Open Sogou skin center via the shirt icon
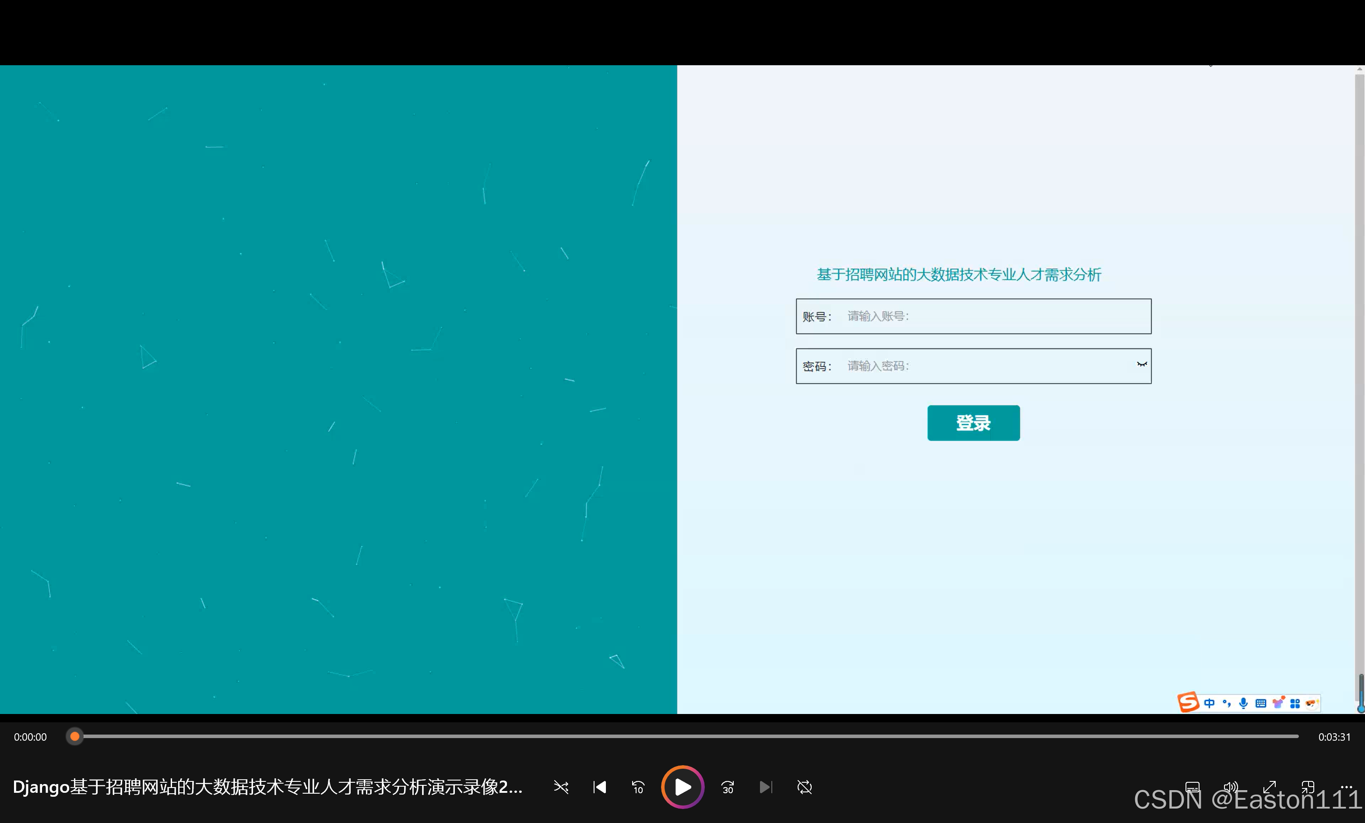The image size is (1365, 823). click(1278, 702)
